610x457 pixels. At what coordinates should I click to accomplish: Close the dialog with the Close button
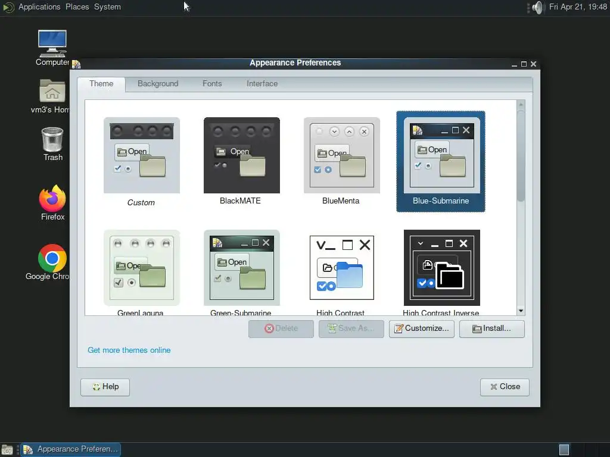pyautogui.click(x=505, y=387)
